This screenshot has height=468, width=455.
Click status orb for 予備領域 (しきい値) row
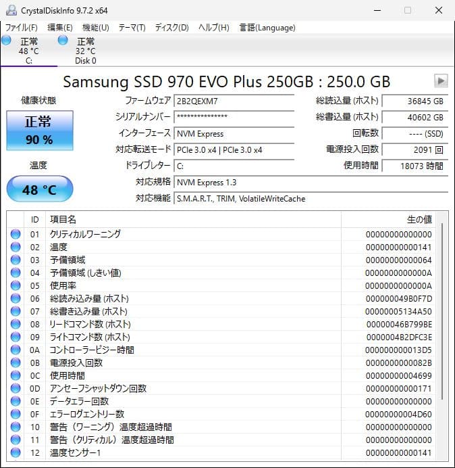(16, 273)
